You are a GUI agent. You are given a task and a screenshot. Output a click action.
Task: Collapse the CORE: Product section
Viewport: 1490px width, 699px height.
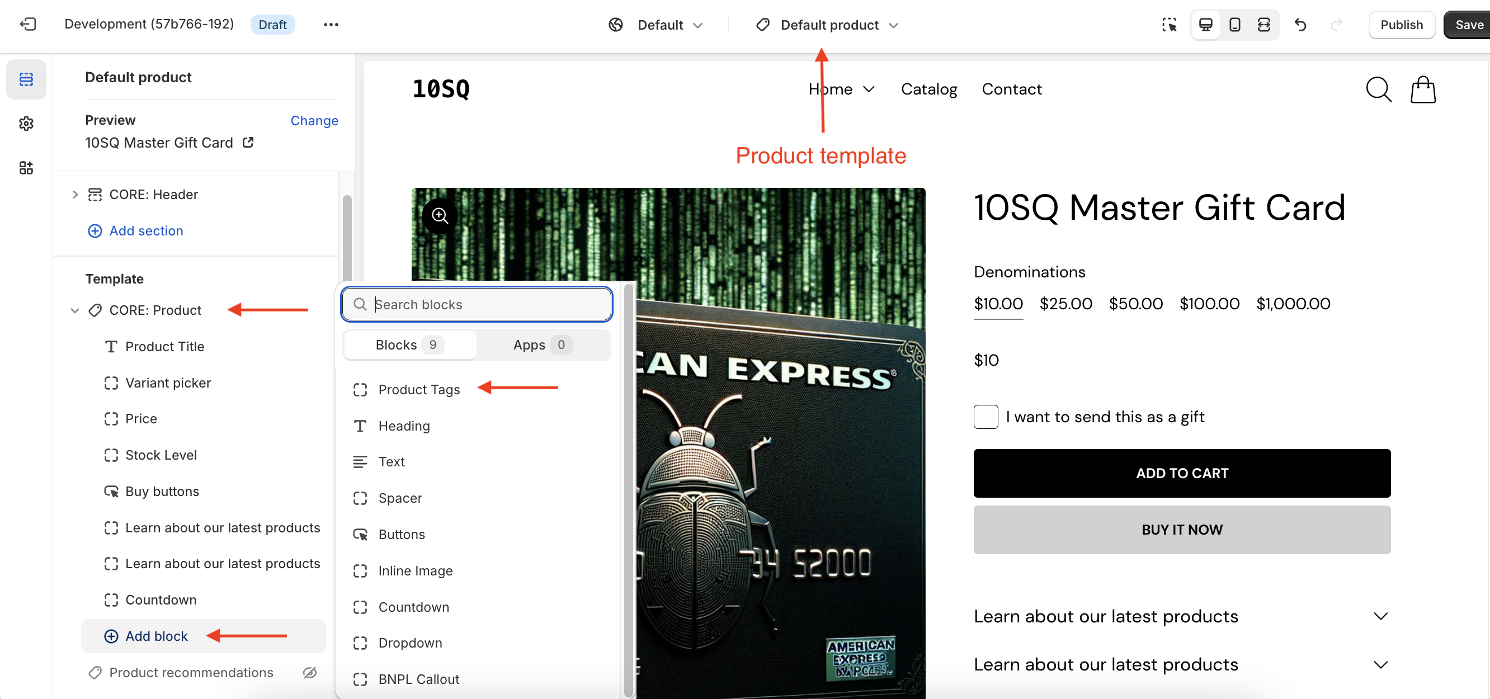click(74, 310)
